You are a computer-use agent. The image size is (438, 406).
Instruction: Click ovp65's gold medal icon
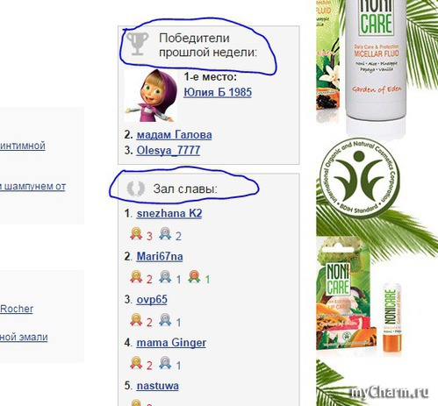(x=136, y=320)
